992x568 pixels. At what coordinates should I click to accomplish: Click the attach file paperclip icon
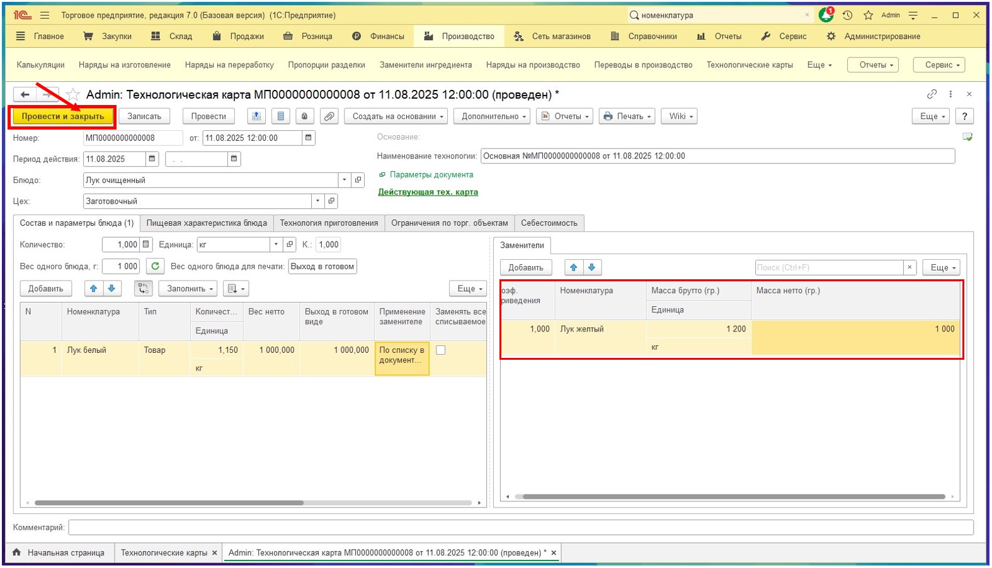(x=329, y=116)
